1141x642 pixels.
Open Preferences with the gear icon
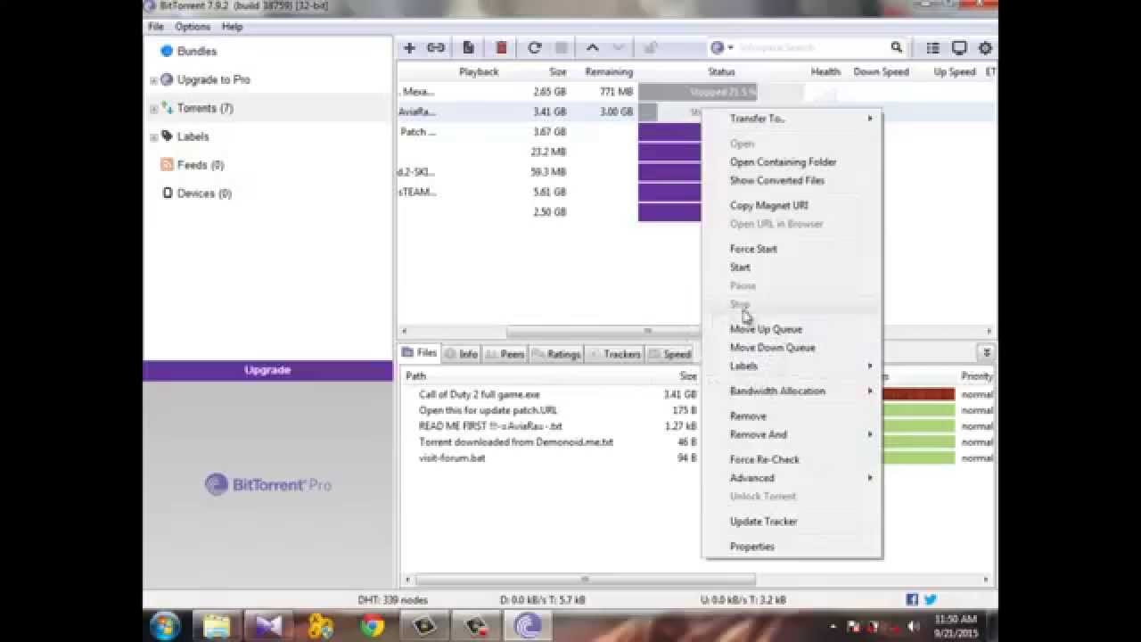(x=985, y=48)
